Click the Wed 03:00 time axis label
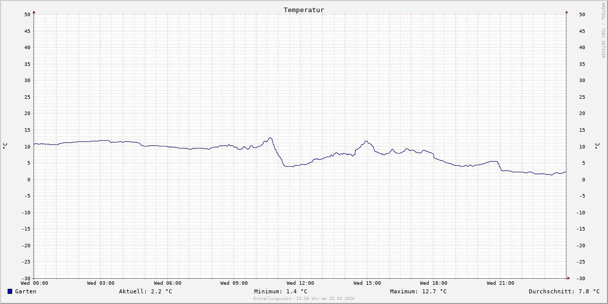 (x=101, y=283)
